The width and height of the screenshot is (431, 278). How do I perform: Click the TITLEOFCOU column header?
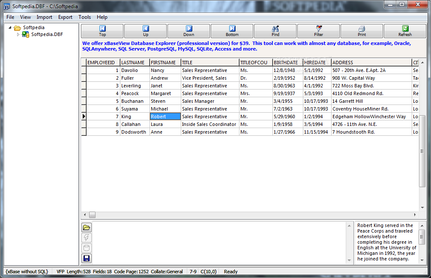click(256, 63)
